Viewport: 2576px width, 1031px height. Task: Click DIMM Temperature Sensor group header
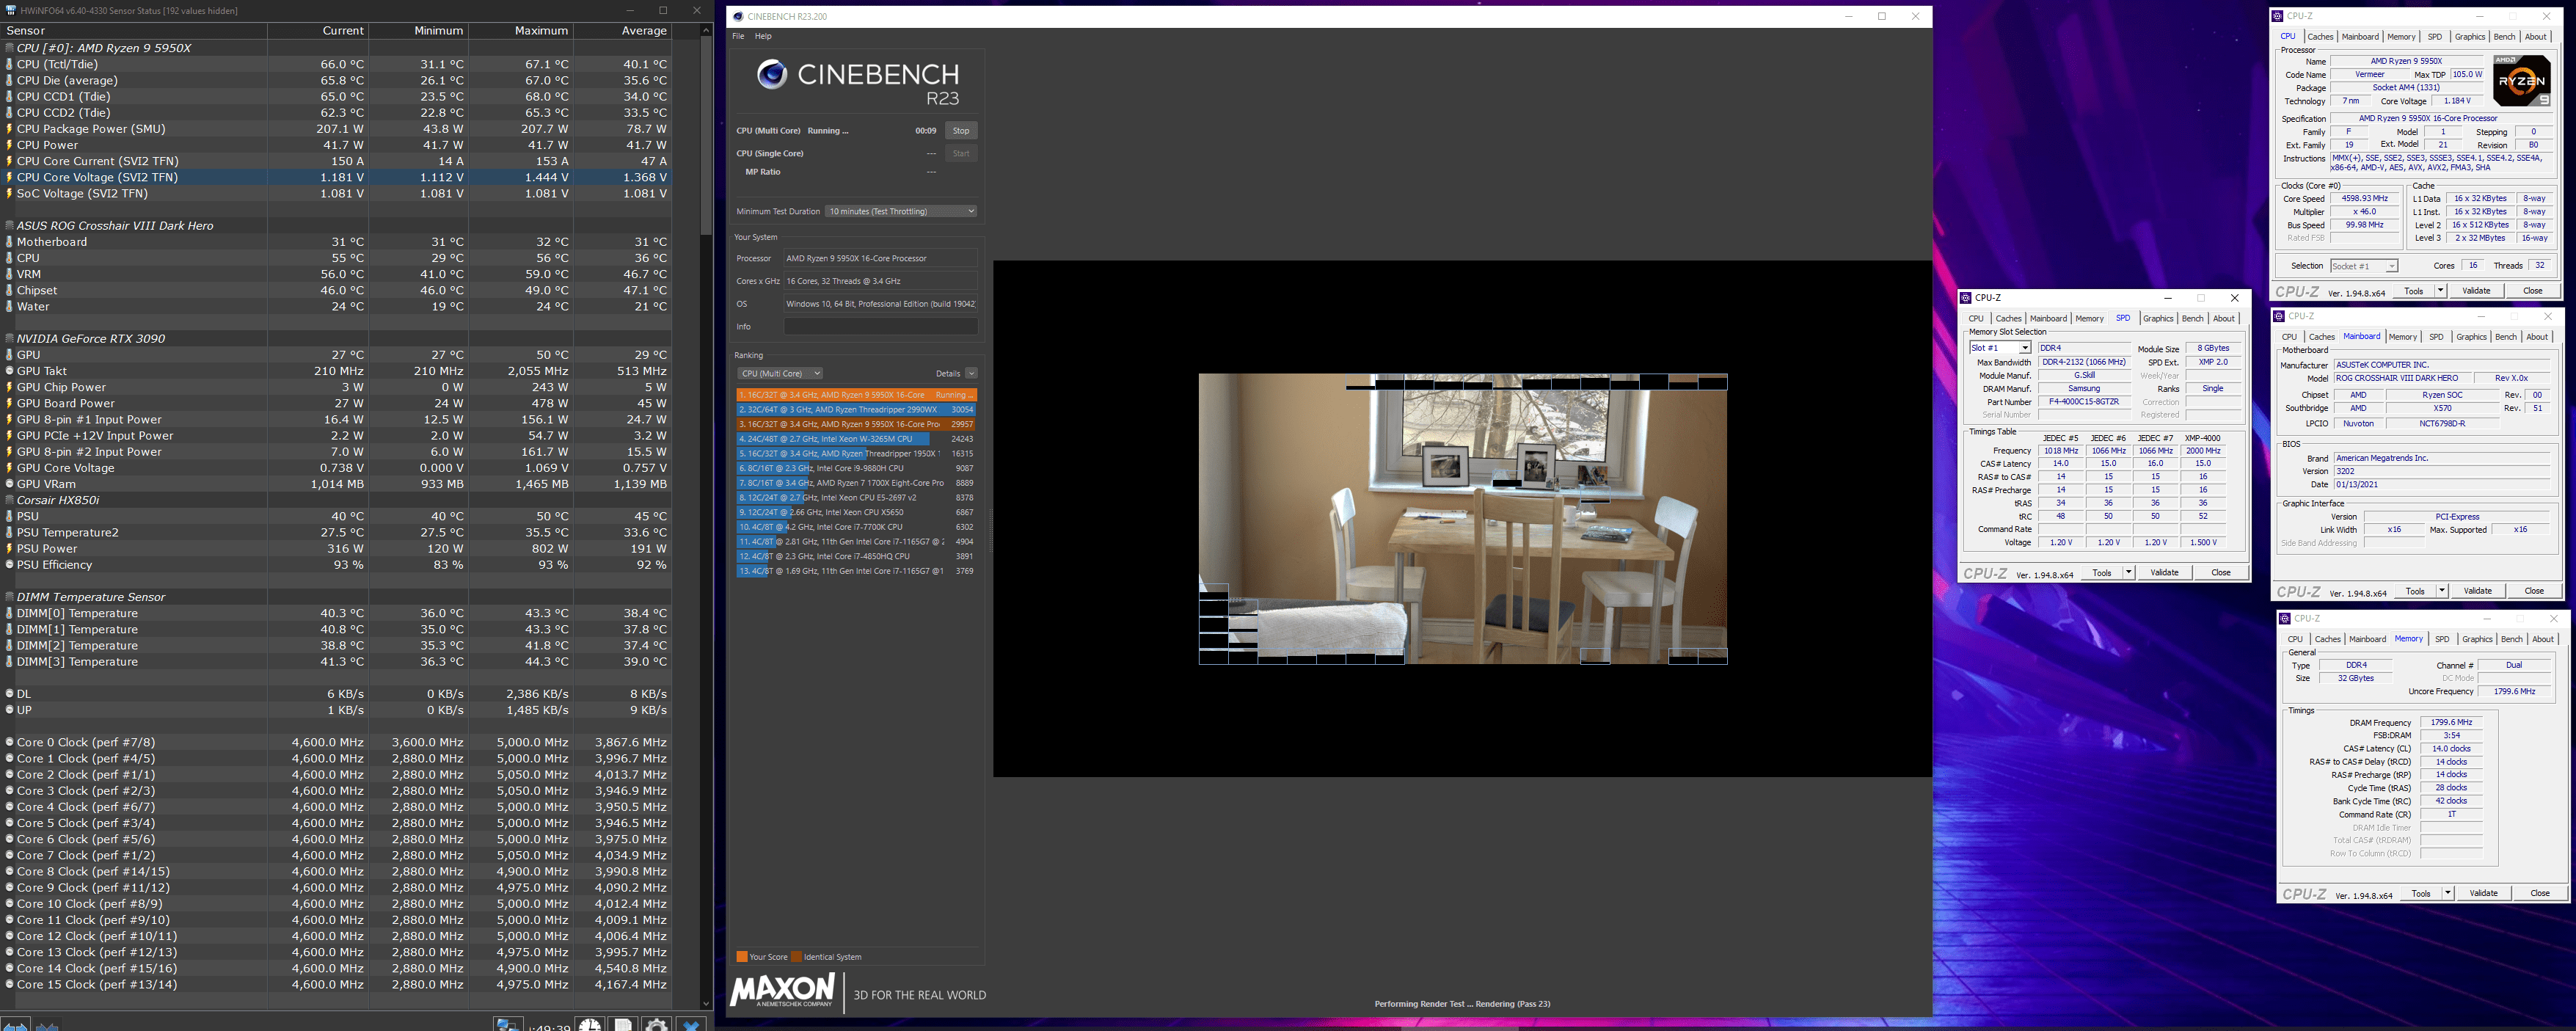(91, 597)
